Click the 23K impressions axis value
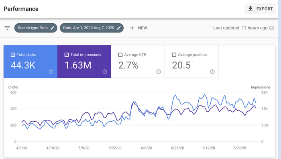 (x=264, y=92)
